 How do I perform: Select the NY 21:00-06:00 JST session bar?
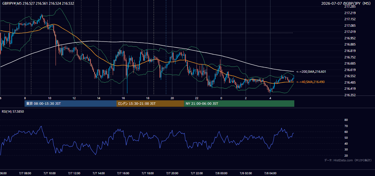point(239,104)
